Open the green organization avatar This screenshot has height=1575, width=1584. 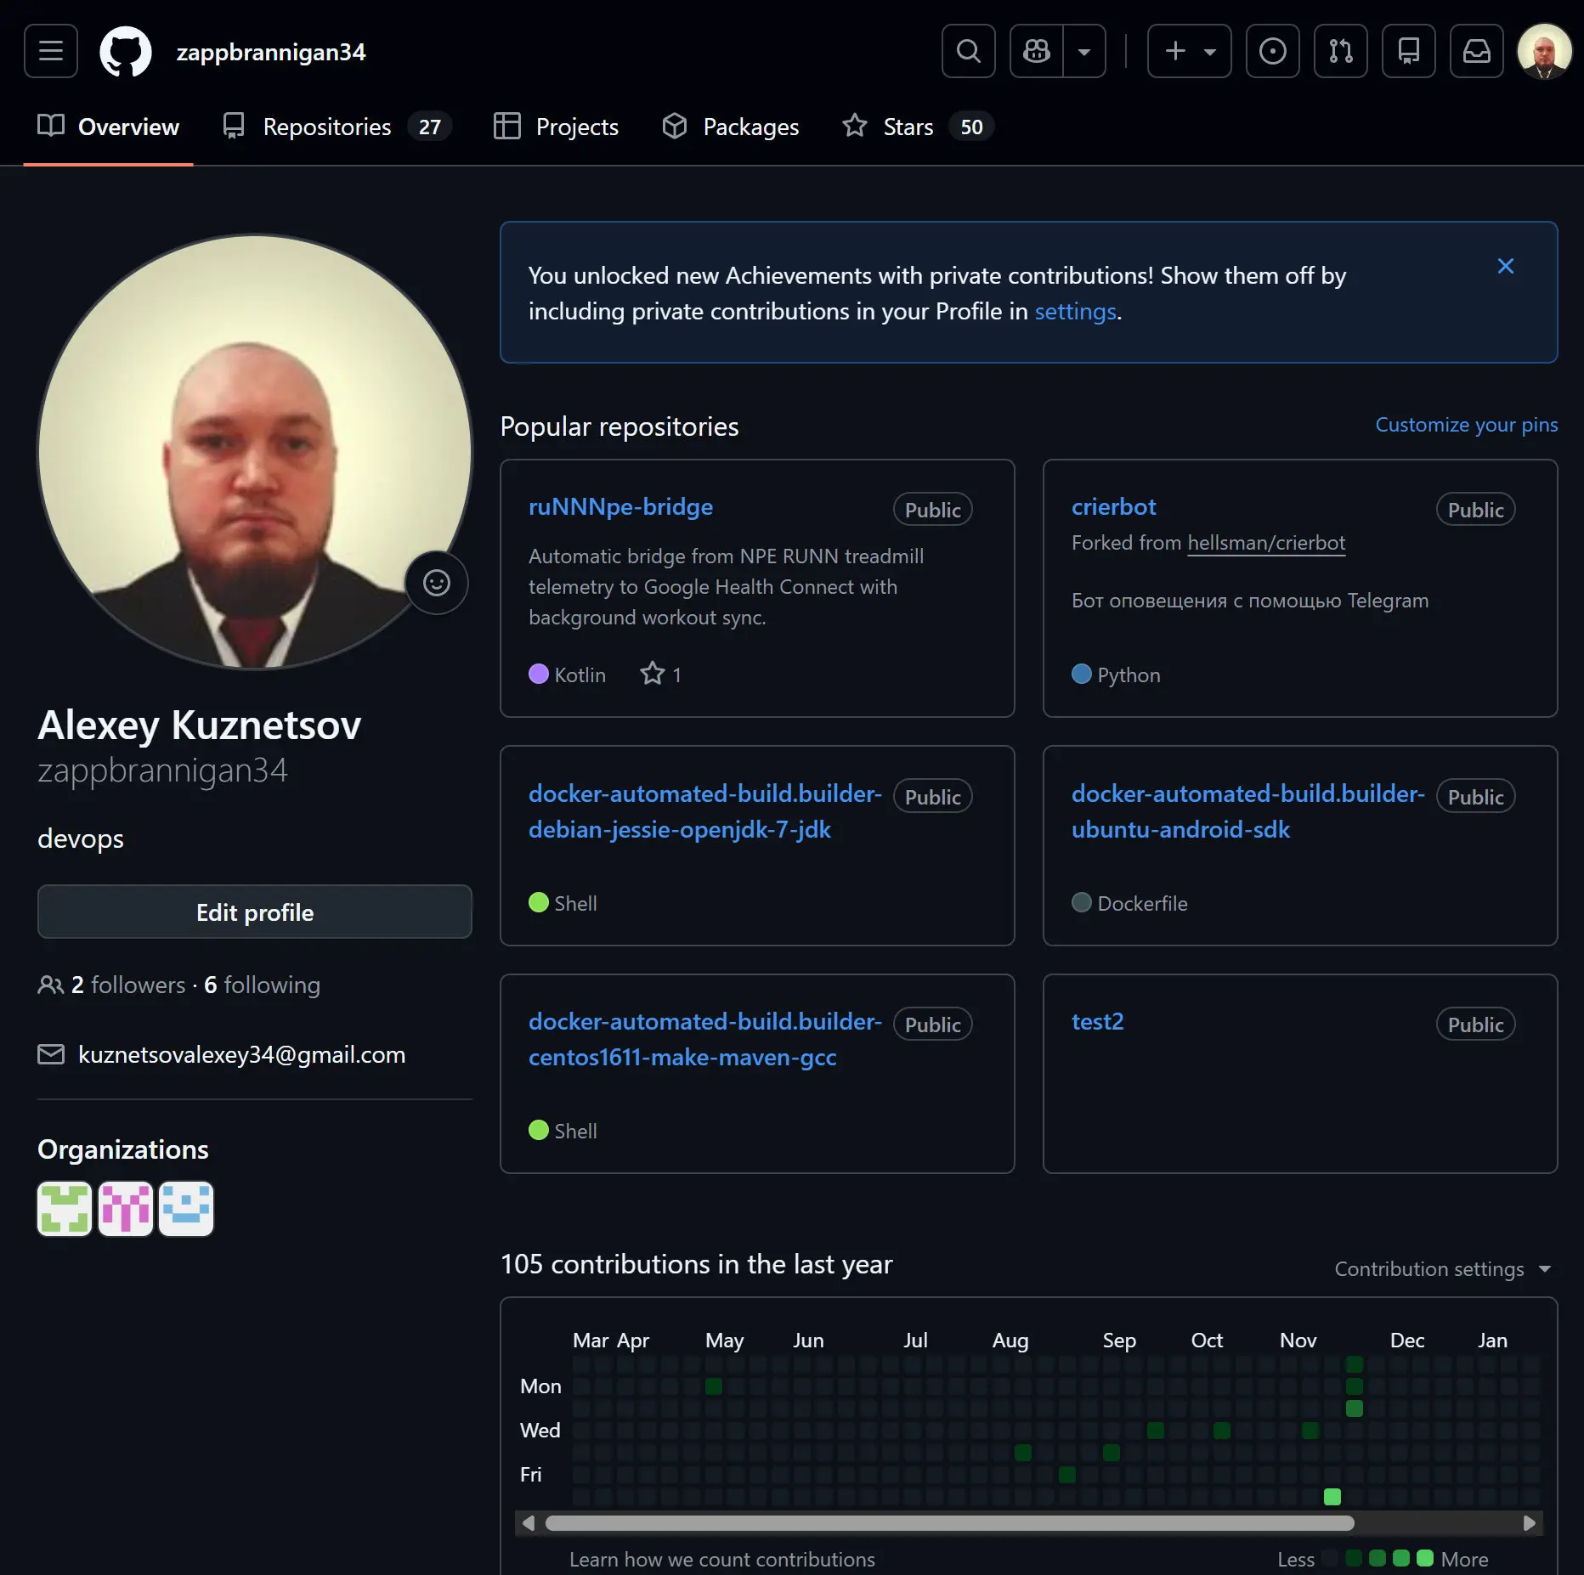click(64, 1208)
